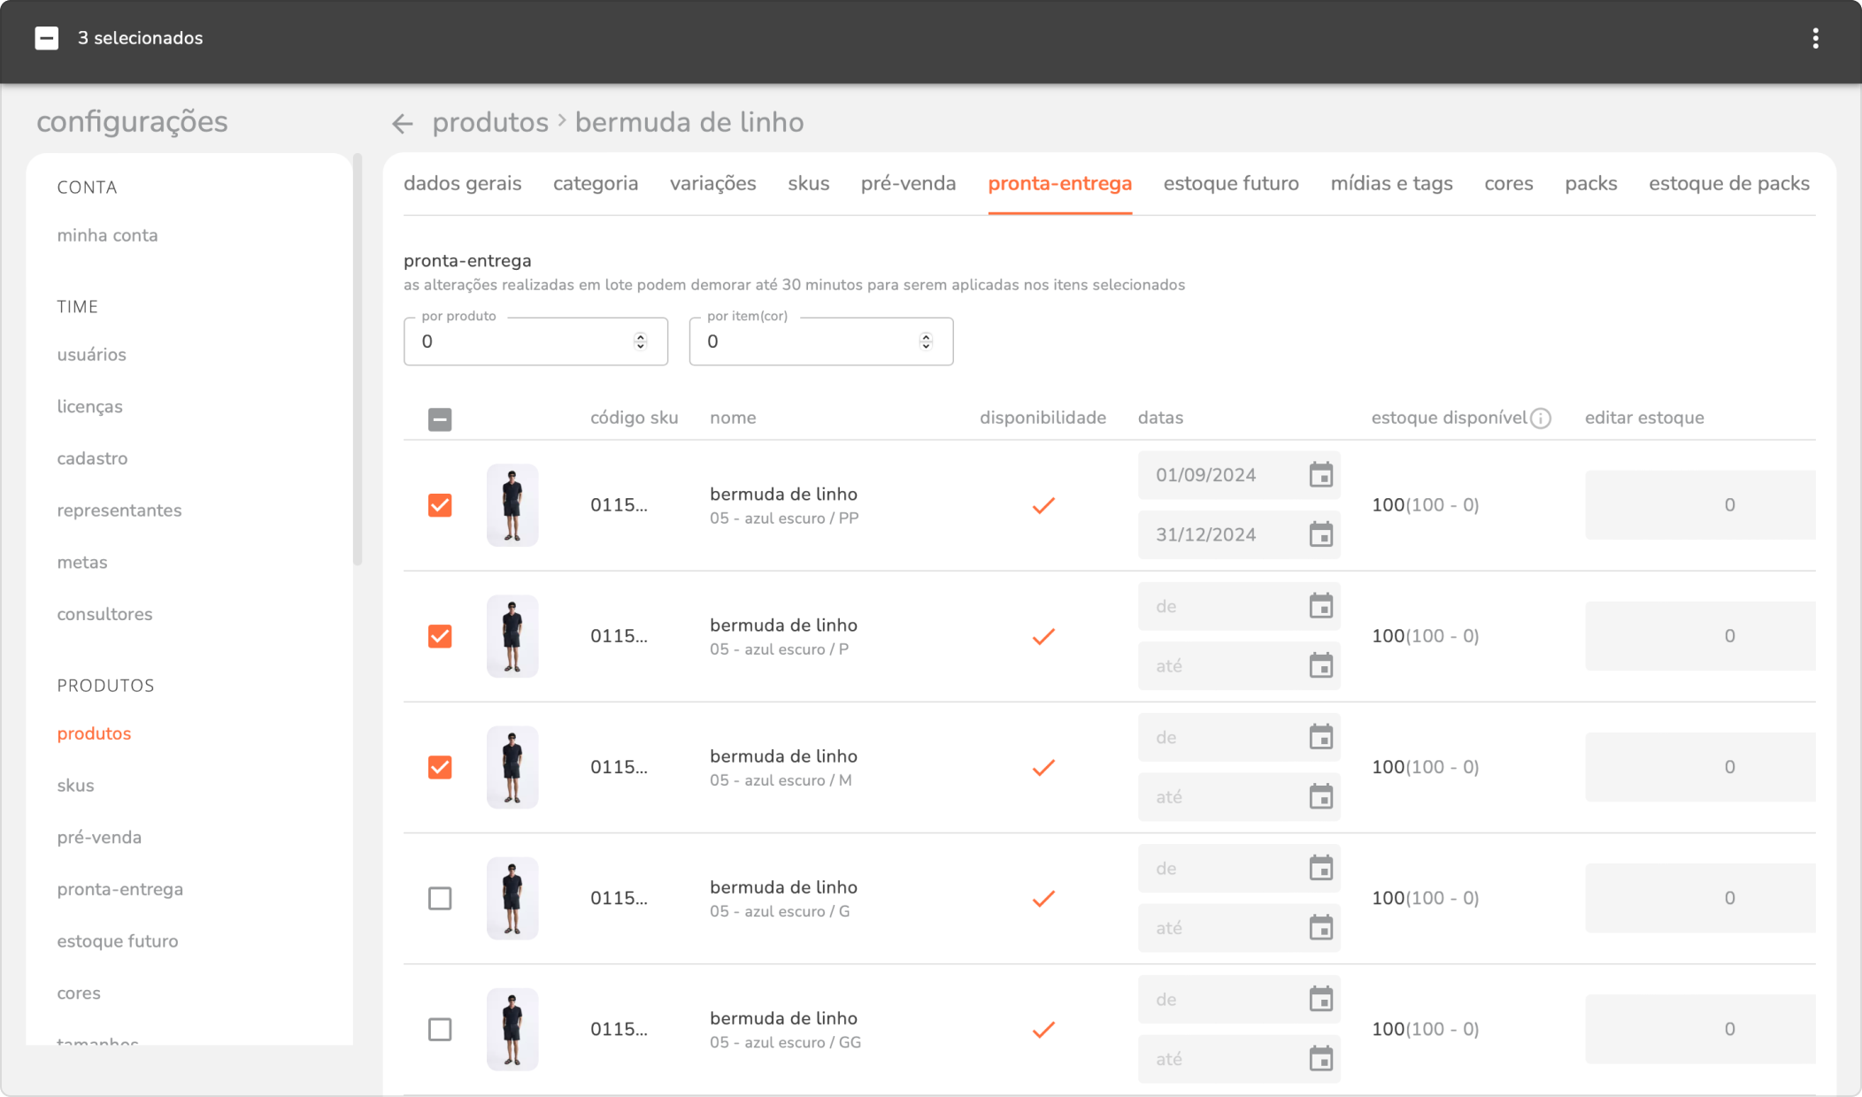This screenshot has height=1097, width=1862.
Task: Click stepper arrows in por produto field
Action: [640, 341]
